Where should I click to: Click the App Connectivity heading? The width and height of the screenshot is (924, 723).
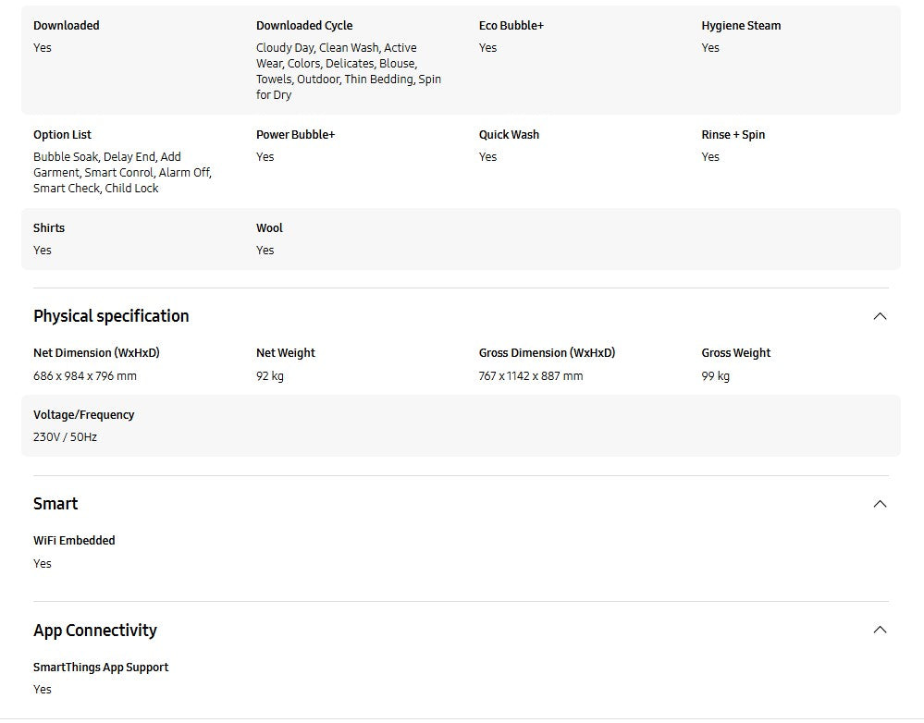click(x=95, y=631)
